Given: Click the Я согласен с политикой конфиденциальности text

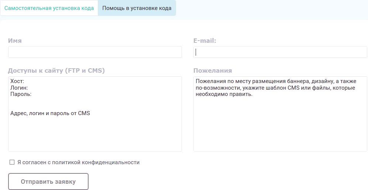Looking at the screenshot, I should (x=78, y=162).
